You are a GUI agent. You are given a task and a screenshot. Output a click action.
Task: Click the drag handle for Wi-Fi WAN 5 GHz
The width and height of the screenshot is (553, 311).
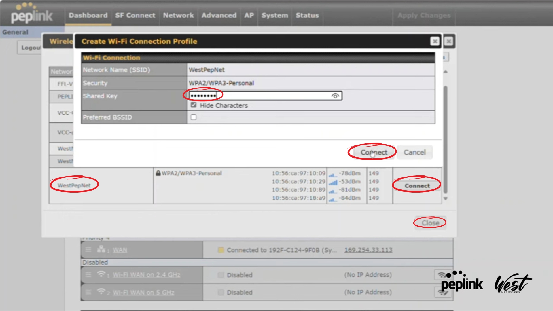[x=88, y=292]
